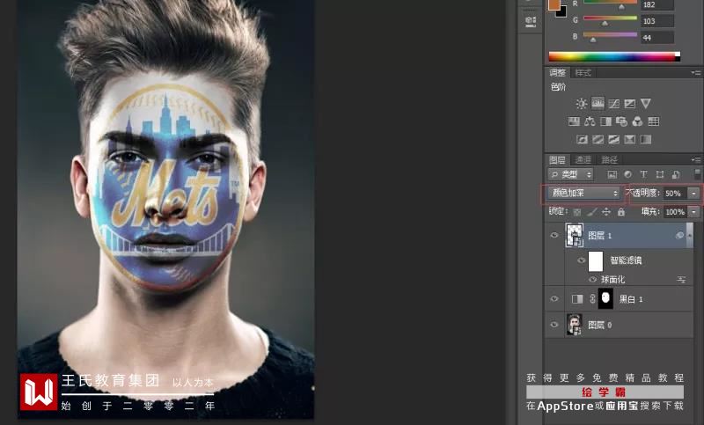704x425 pixels.
Task: Toggle layer filtering on/off switch
Action: (697, 174)
